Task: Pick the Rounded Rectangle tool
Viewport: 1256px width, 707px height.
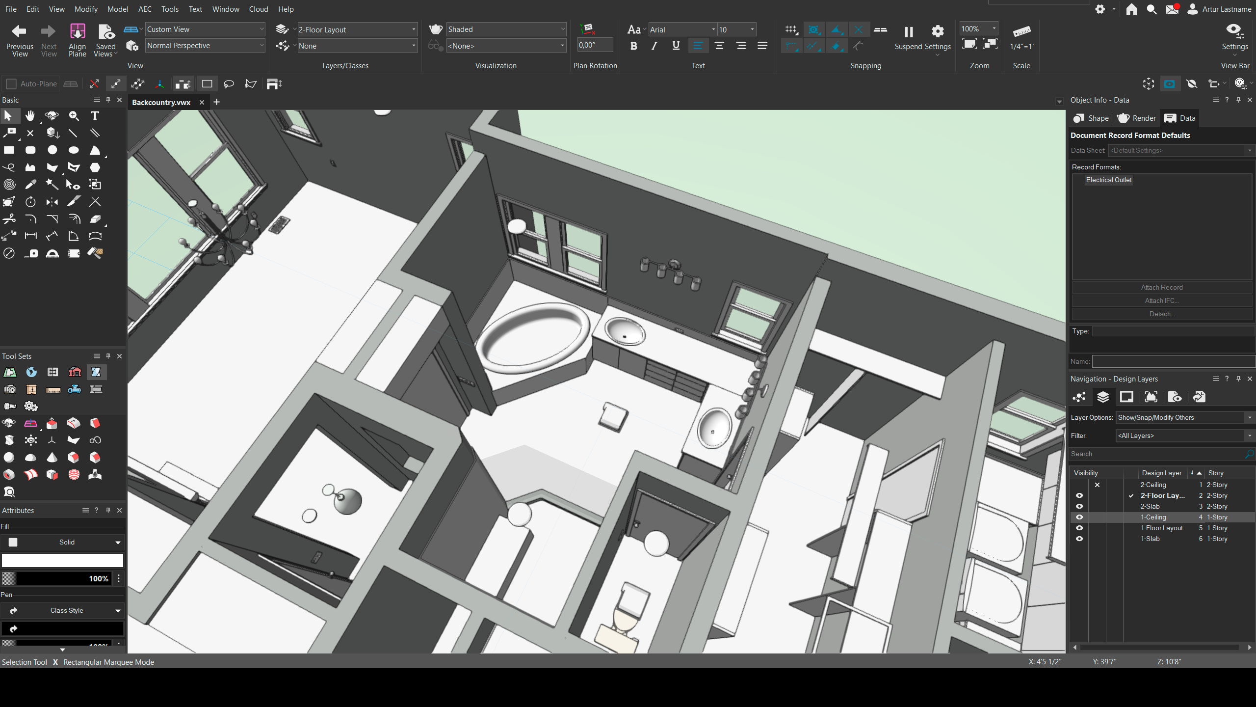Action: pyautogui.click(x=30, y=150)
